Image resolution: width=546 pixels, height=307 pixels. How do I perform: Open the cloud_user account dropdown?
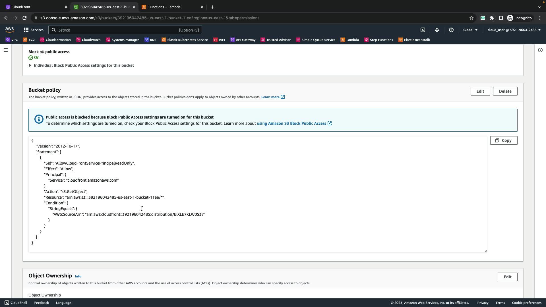[514, 30]
